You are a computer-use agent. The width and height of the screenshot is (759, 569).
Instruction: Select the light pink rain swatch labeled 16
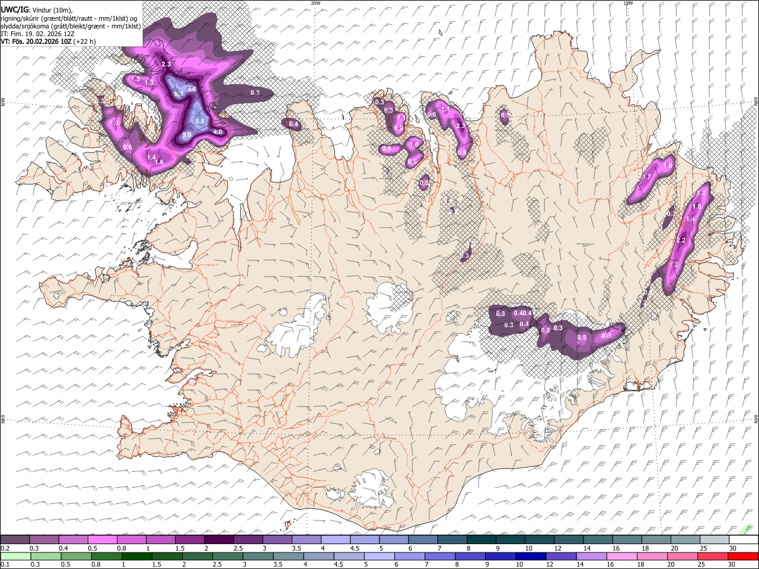pyautogui.click(x=621, y=557)
